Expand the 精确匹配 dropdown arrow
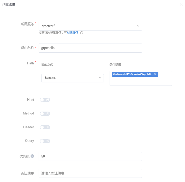 (100, 78)
